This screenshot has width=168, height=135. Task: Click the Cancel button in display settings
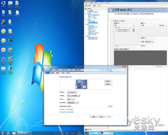pos(101,117)
